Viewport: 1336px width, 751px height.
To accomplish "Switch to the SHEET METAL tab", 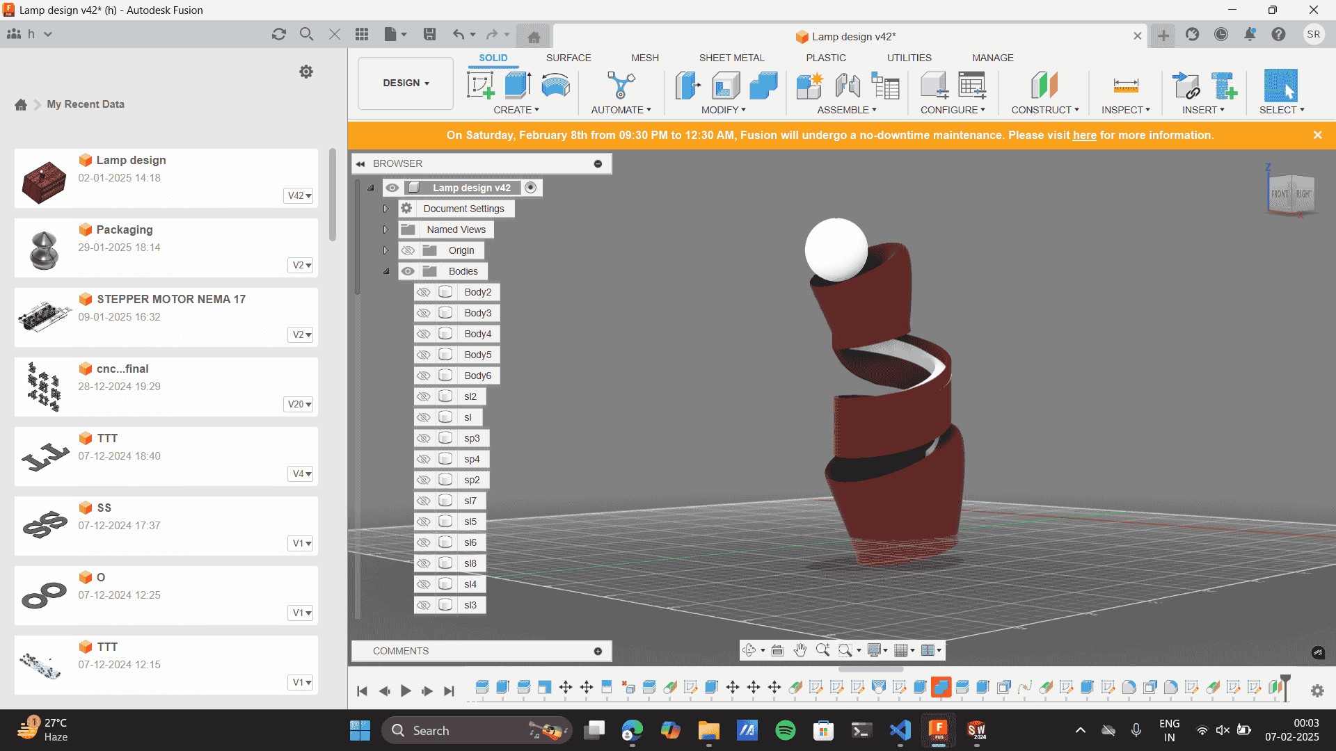I will (x=731, y=58).
